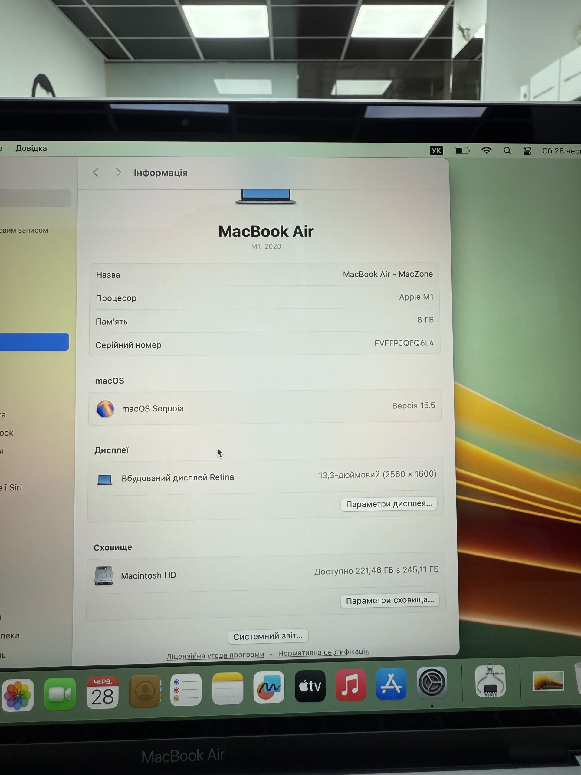The height and width of the screenshot is (775, 581).
Task: Click the battery status icon
Action: coord(462,151)
